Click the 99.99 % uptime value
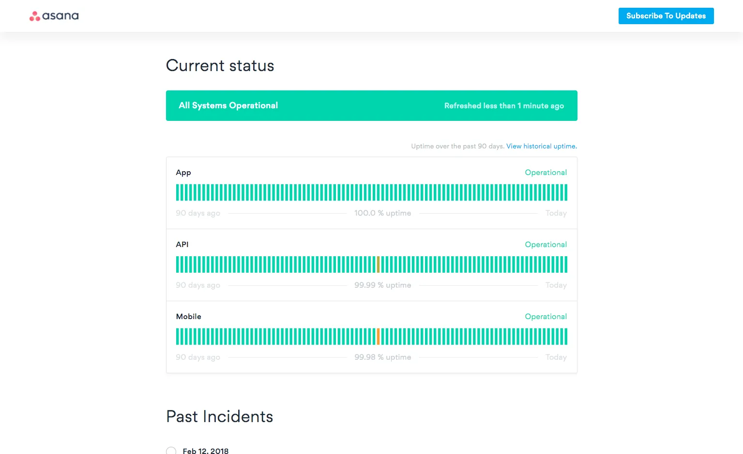The height and width of the screenshot is (454, 743). [x=382, y=285]
